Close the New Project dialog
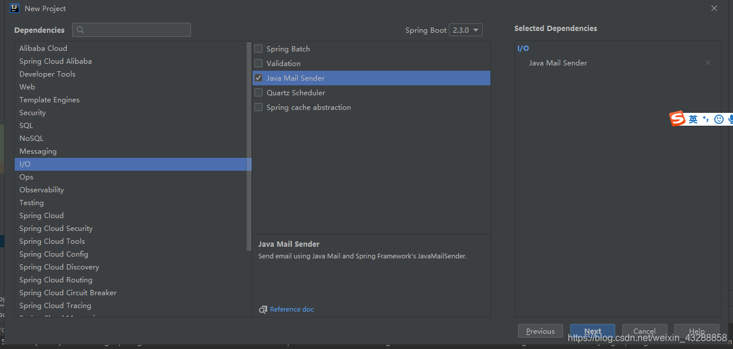The image size is (733, 349). click(x=714, y=8)
